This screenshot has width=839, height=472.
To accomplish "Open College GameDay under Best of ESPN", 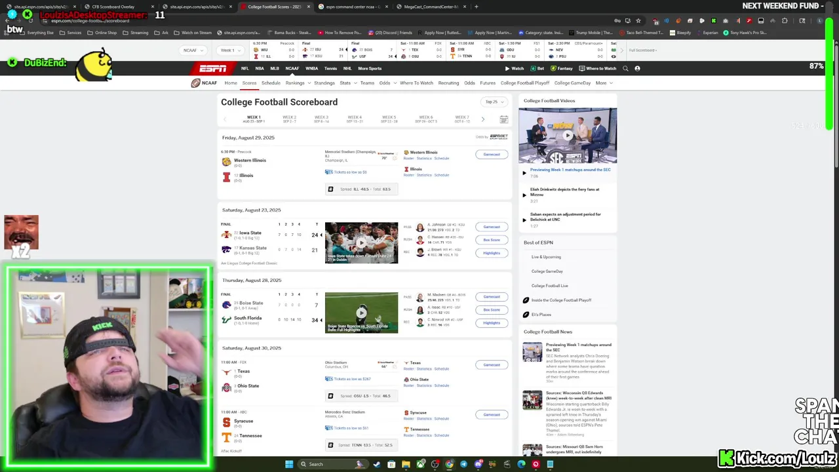I will point(547,271).
